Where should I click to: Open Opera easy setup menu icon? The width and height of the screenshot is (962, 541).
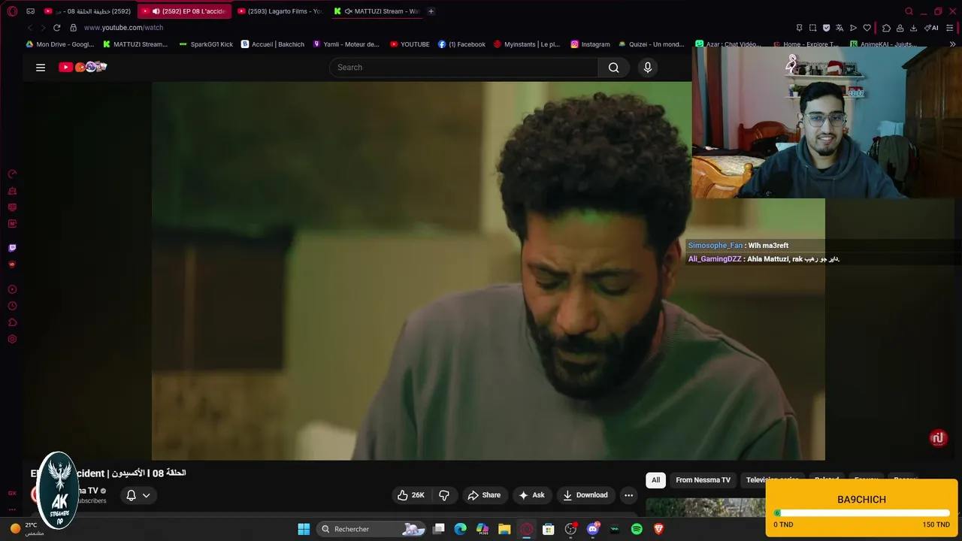[x=951, y=28]
